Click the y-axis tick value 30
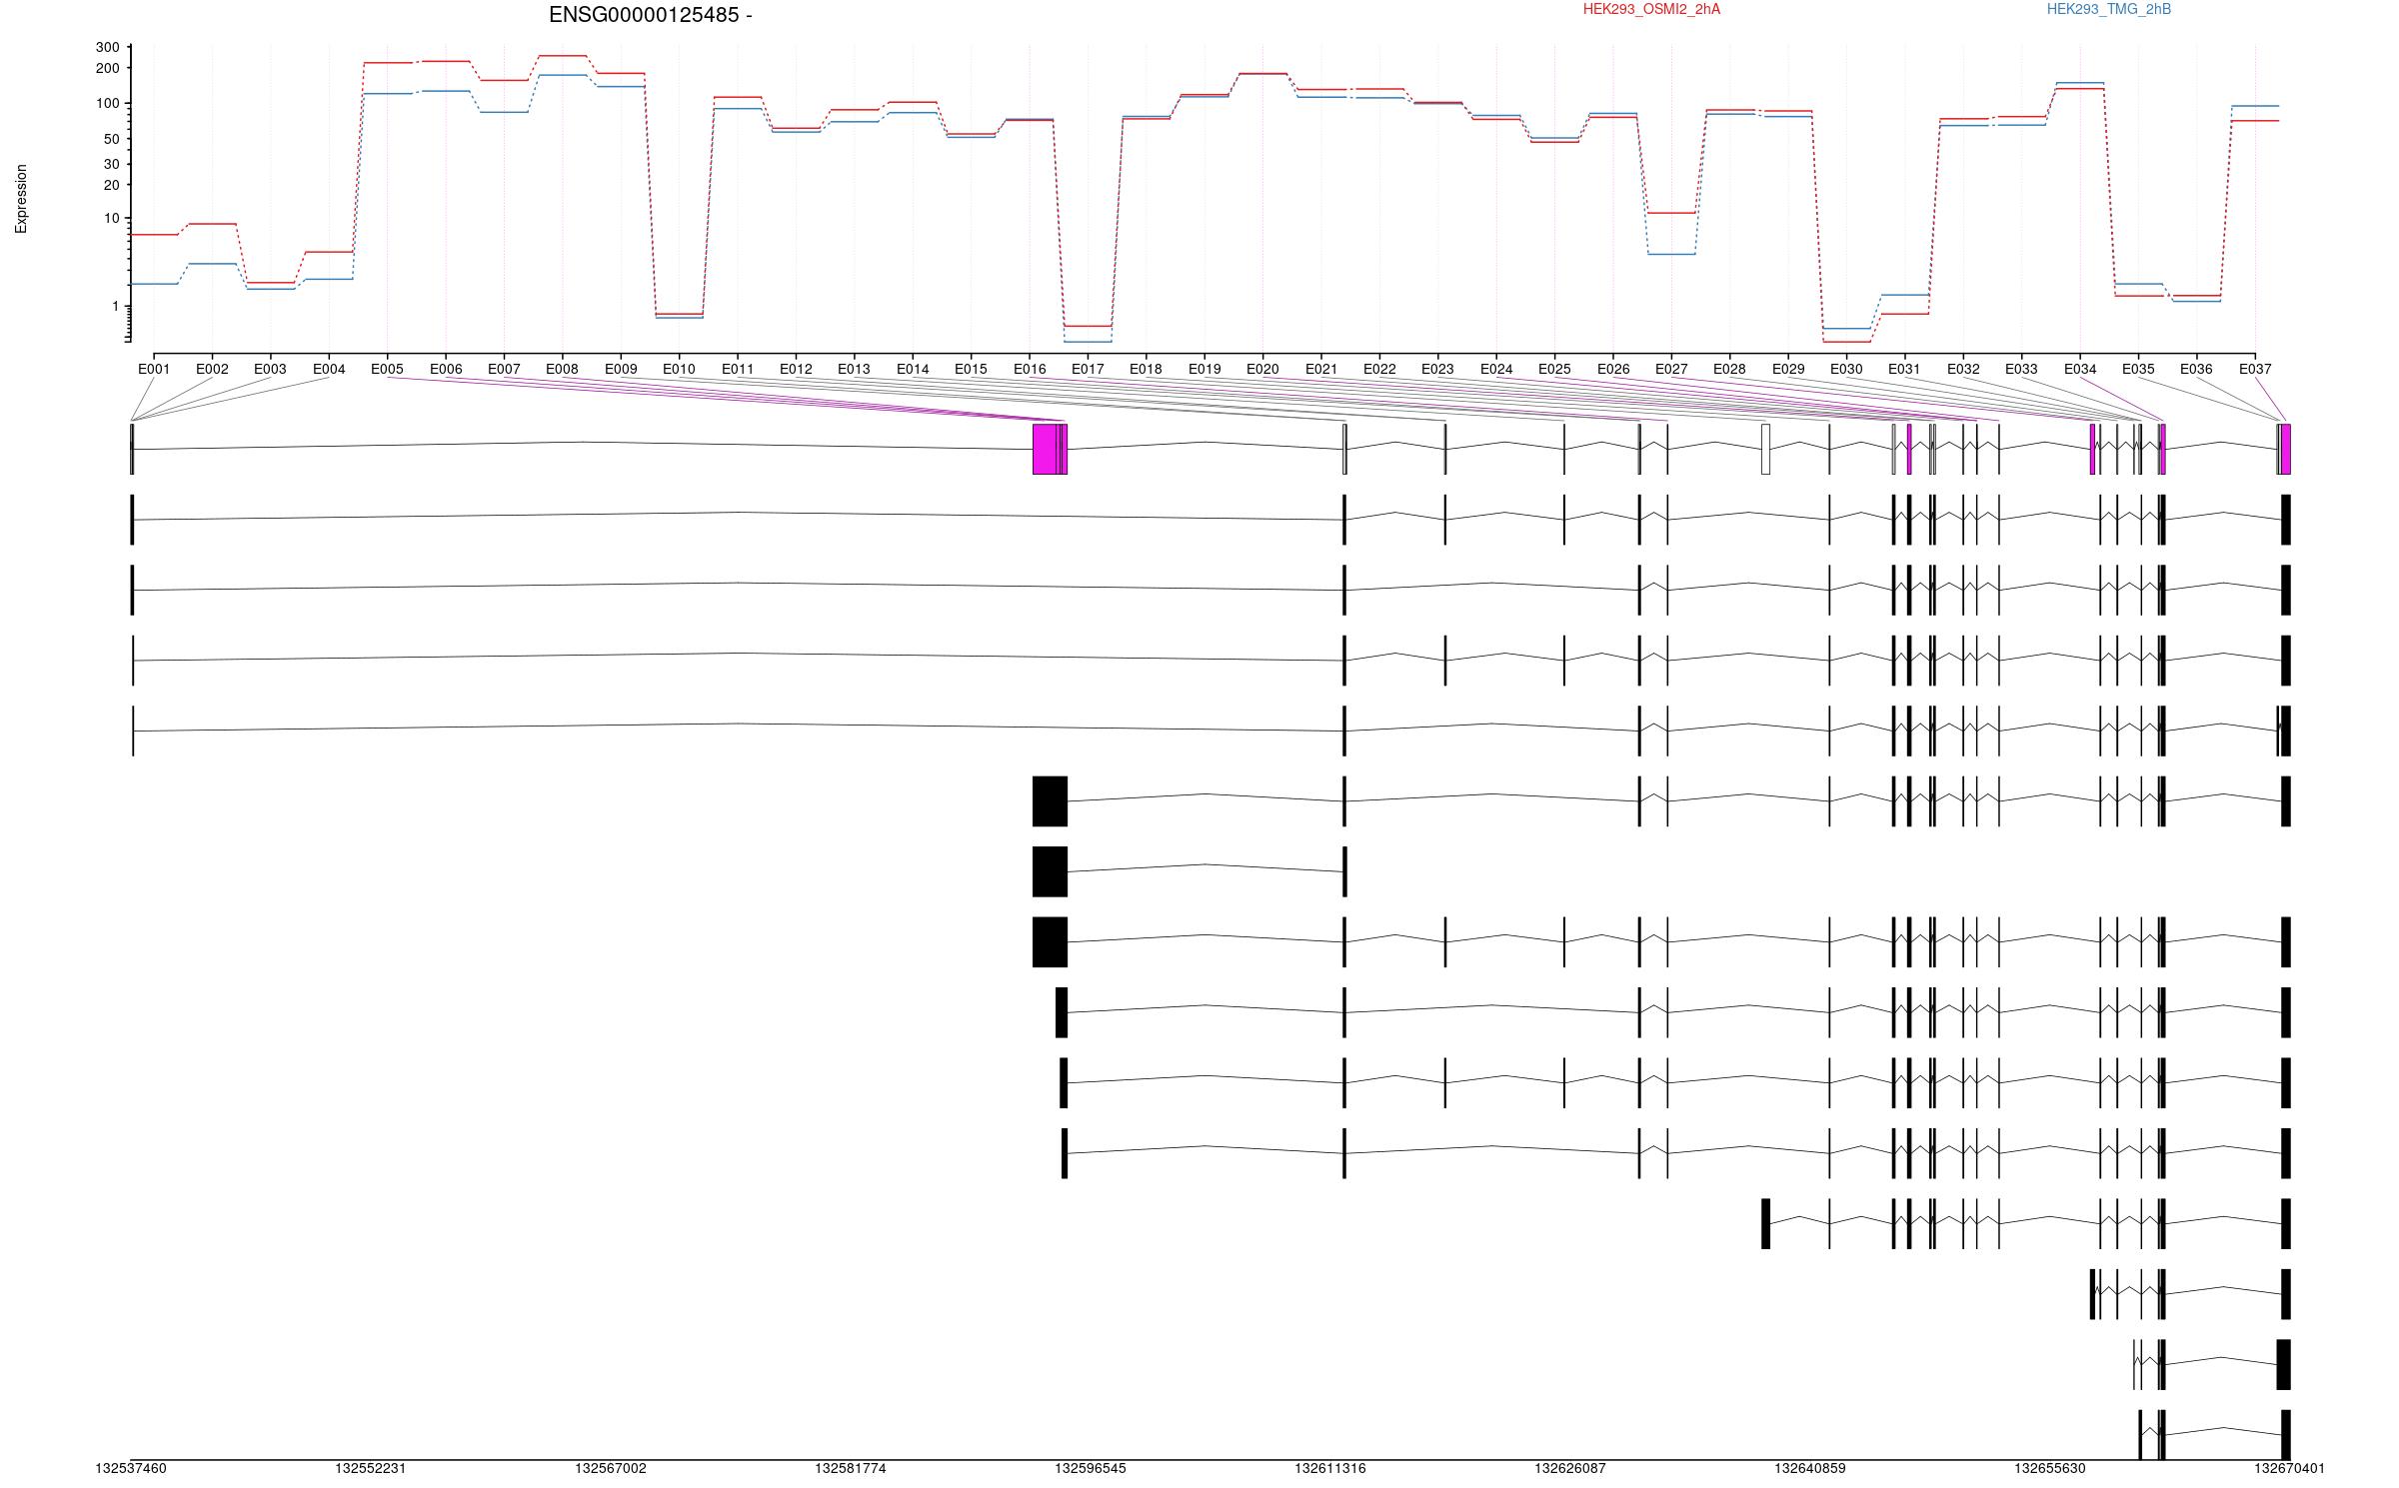 click(x=111, y=164)
